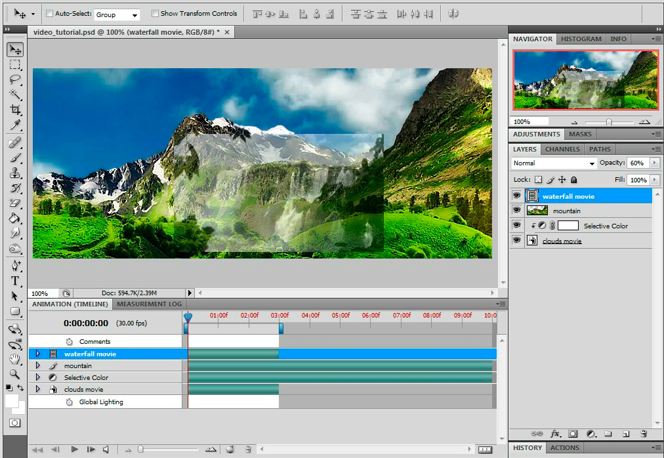The width and height of the screenshot is (664, 458).
Task: Open the Opacity slider arrow
Action: pyautogui.click(x=655, y=163)
